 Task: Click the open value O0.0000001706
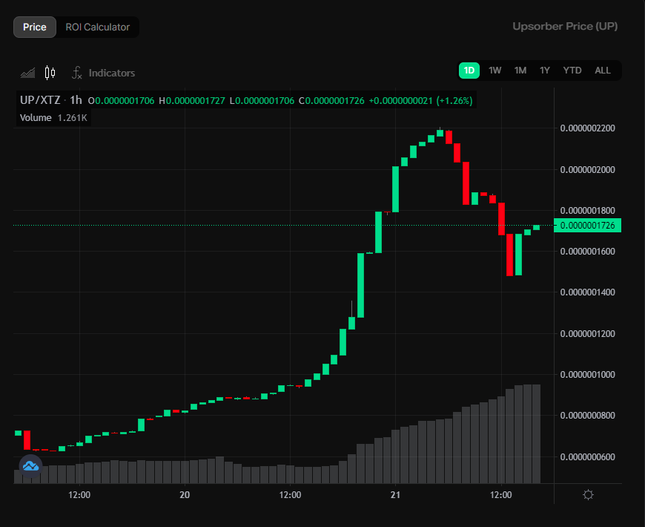pos(122,101)
